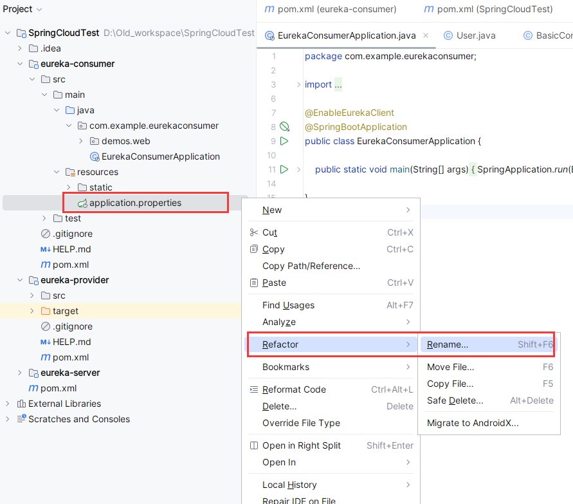Image resolution: width=573 pixels, height=504 pixels.
Task: Select Migrate to AndroidX...
Action: click(489, 423)
